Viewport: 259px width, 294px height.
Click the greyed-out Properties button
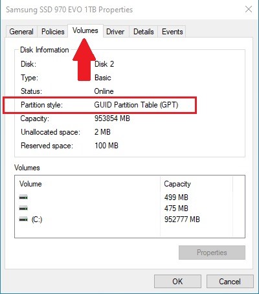click(x=212, y=253)
